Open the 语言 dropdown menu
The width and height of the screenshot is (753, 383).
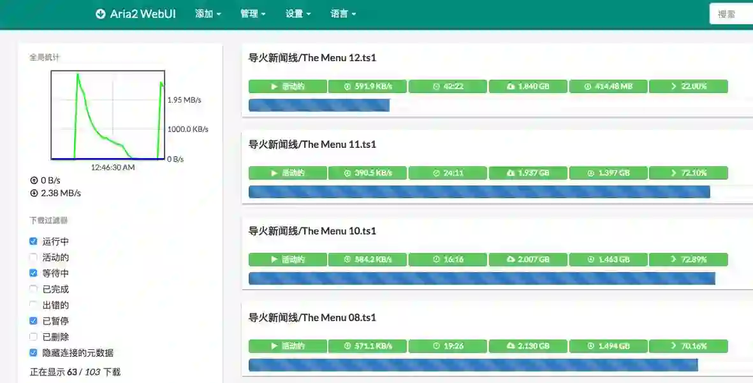[344, 14]
